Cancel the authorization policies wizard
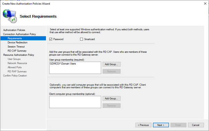Screen dimensions: 209x131 point(196,125)
